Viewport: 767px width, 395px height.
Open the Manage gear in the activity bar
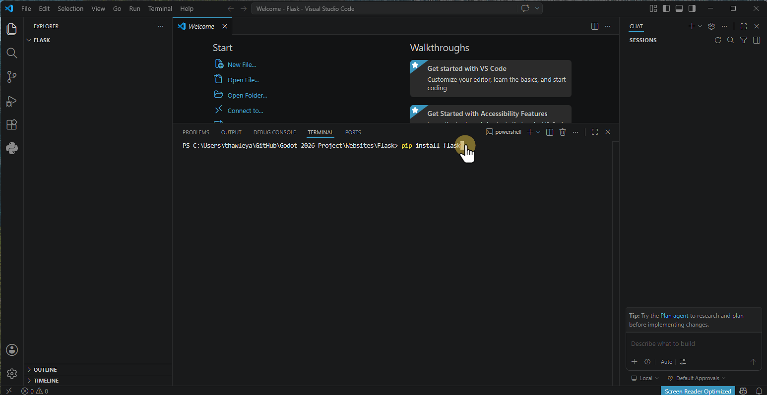pyautogui.click(x=12, y=374)
